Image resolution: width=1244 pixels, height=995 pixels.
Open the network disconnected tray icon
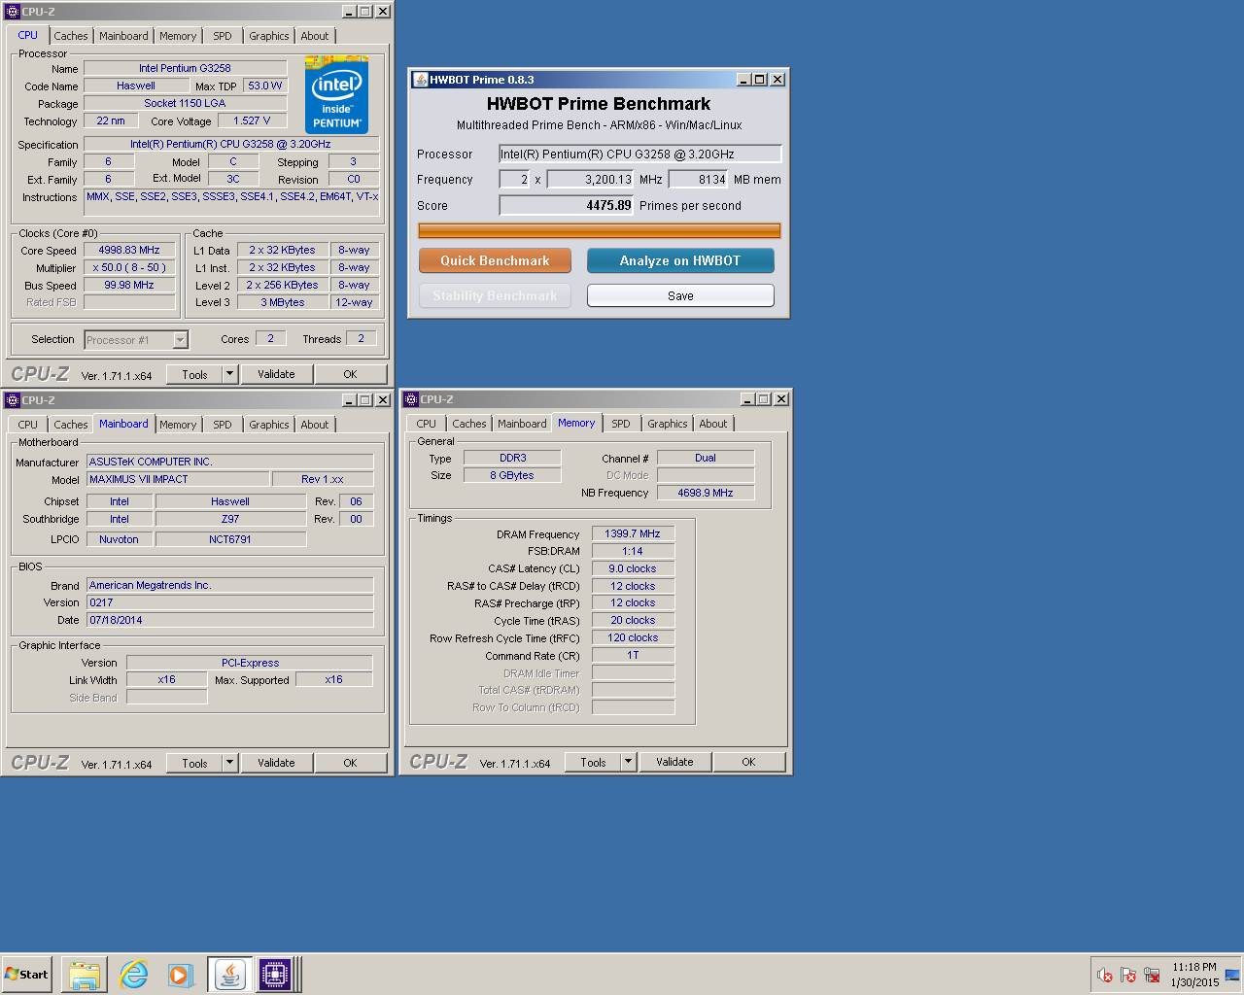[x=1152, y=975]
